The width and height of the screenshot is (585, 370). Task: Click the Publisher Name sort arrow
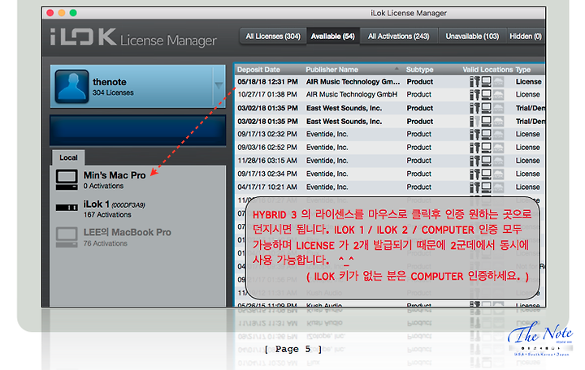click(x=396, y=69)
